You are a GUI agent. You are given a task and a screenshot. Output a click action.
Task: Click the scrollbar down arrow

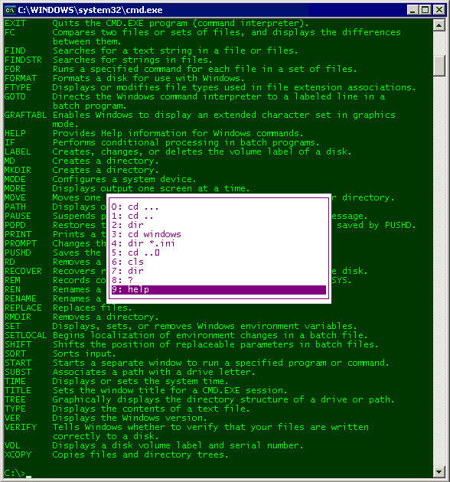439,471
